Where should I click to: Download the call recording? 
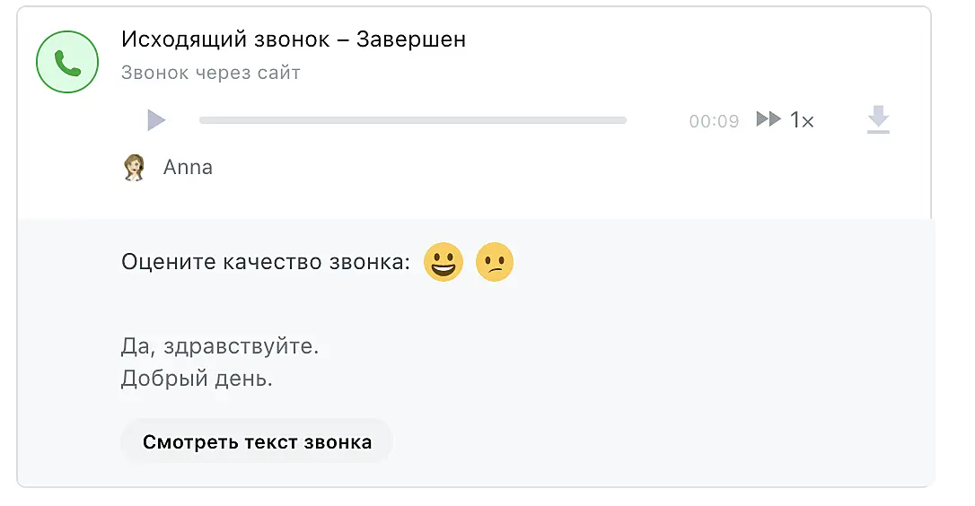pyautogui.click(x=878, y=120)
